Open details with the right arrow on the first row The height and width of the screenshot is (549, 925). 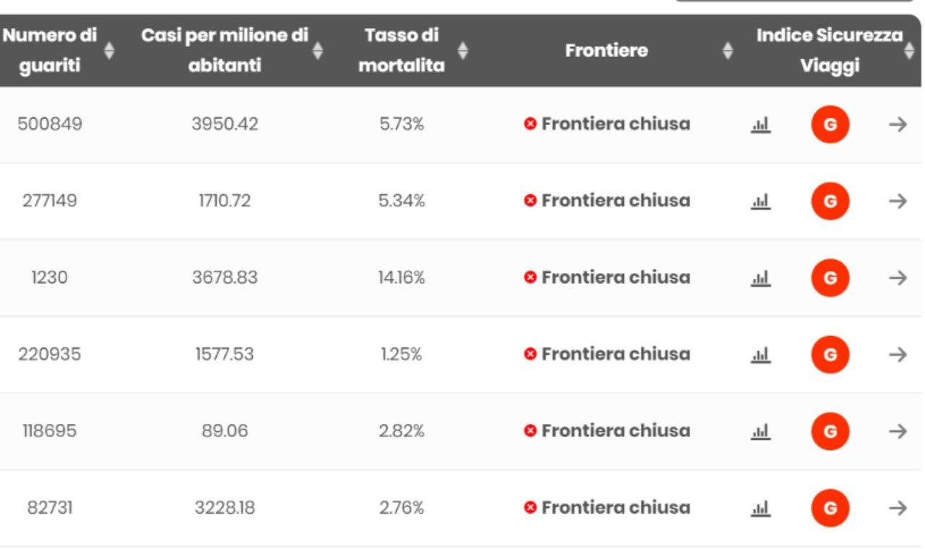pyautogui.click(x=897, y=124)
